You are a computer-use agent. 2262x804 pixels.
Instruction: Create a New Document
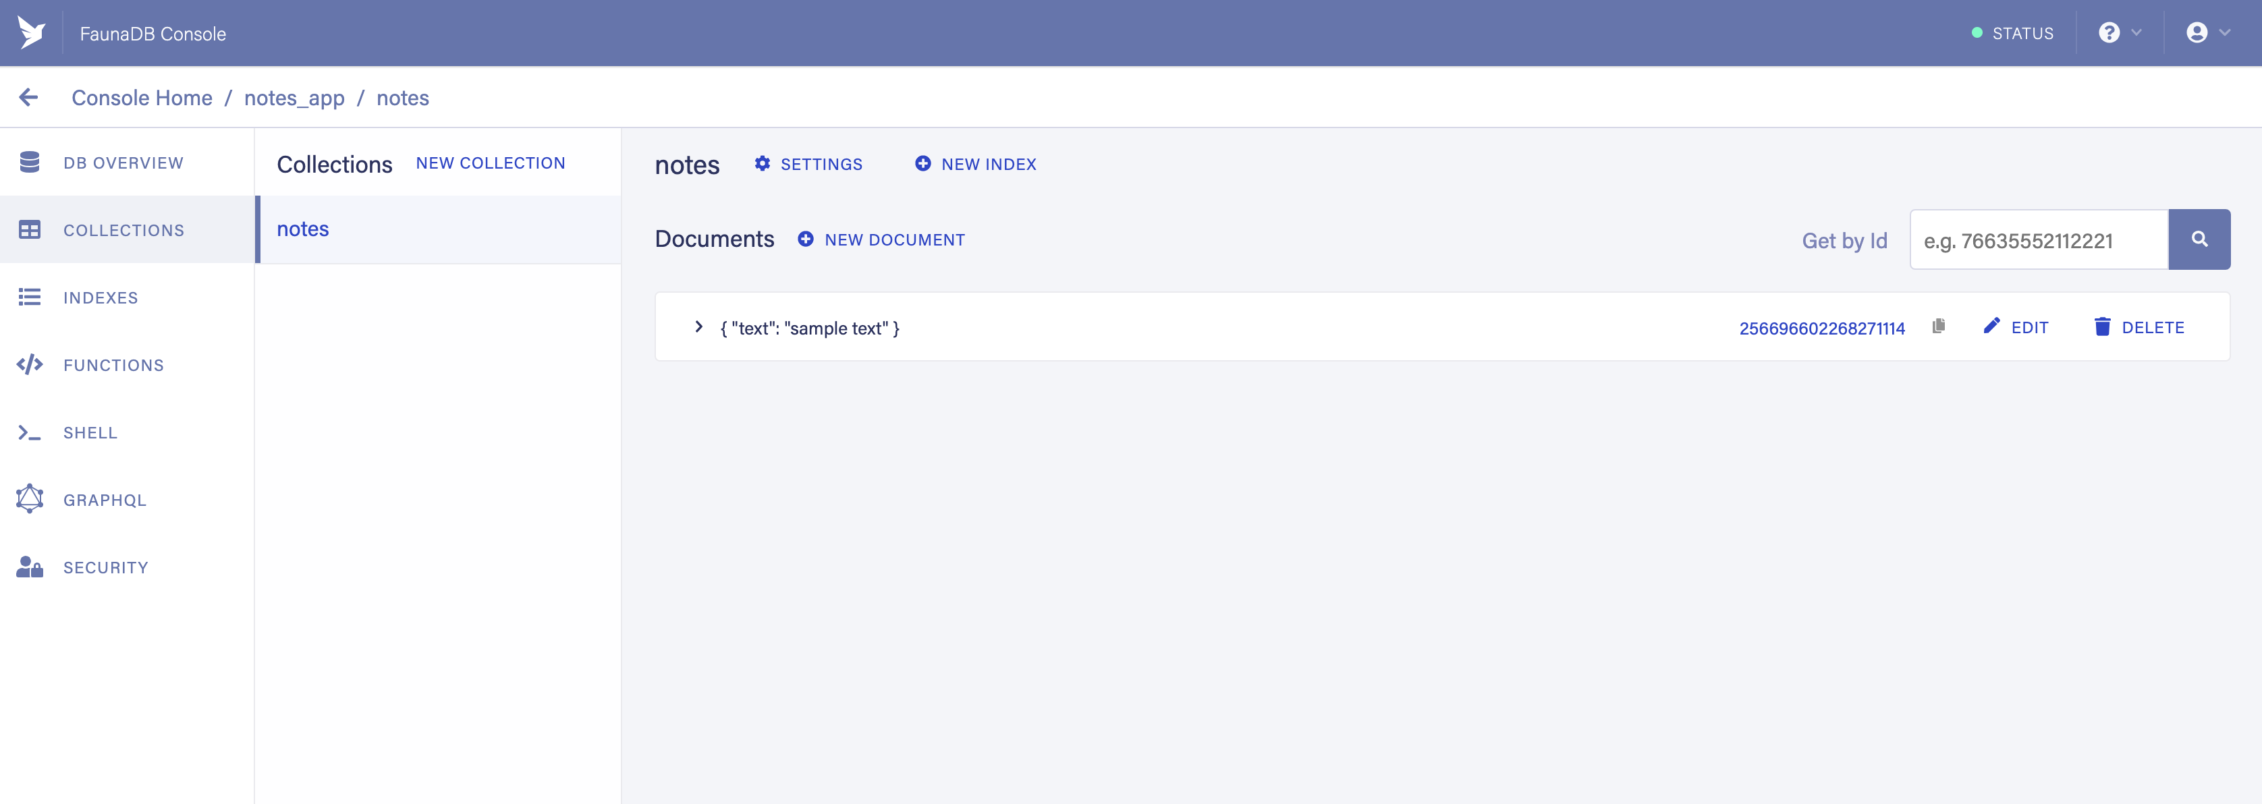click(x=881, y=239)
